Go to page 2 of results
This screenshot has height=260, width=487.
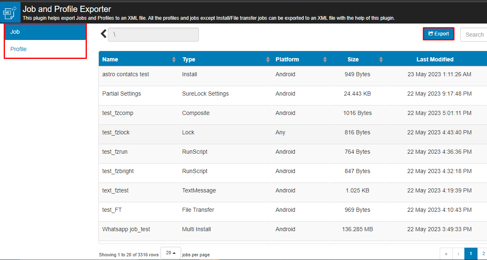tap(483, 253)
